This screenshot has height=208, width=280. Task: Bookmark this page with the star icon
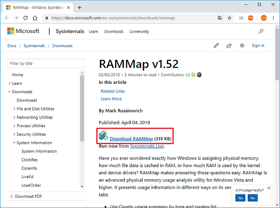tap(229, 18)
